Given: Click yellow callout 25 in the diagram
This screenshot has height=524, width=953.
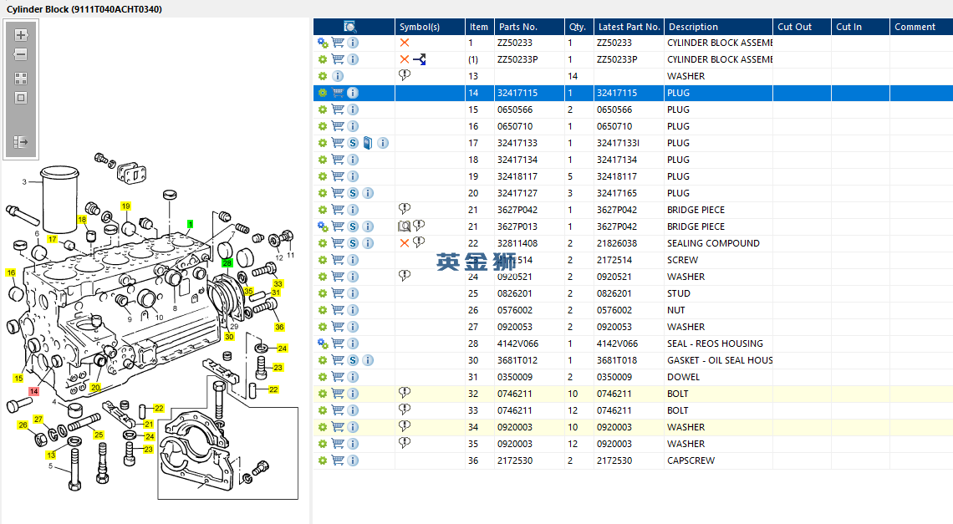Looking at the screenshot, I should pos(99,435).
